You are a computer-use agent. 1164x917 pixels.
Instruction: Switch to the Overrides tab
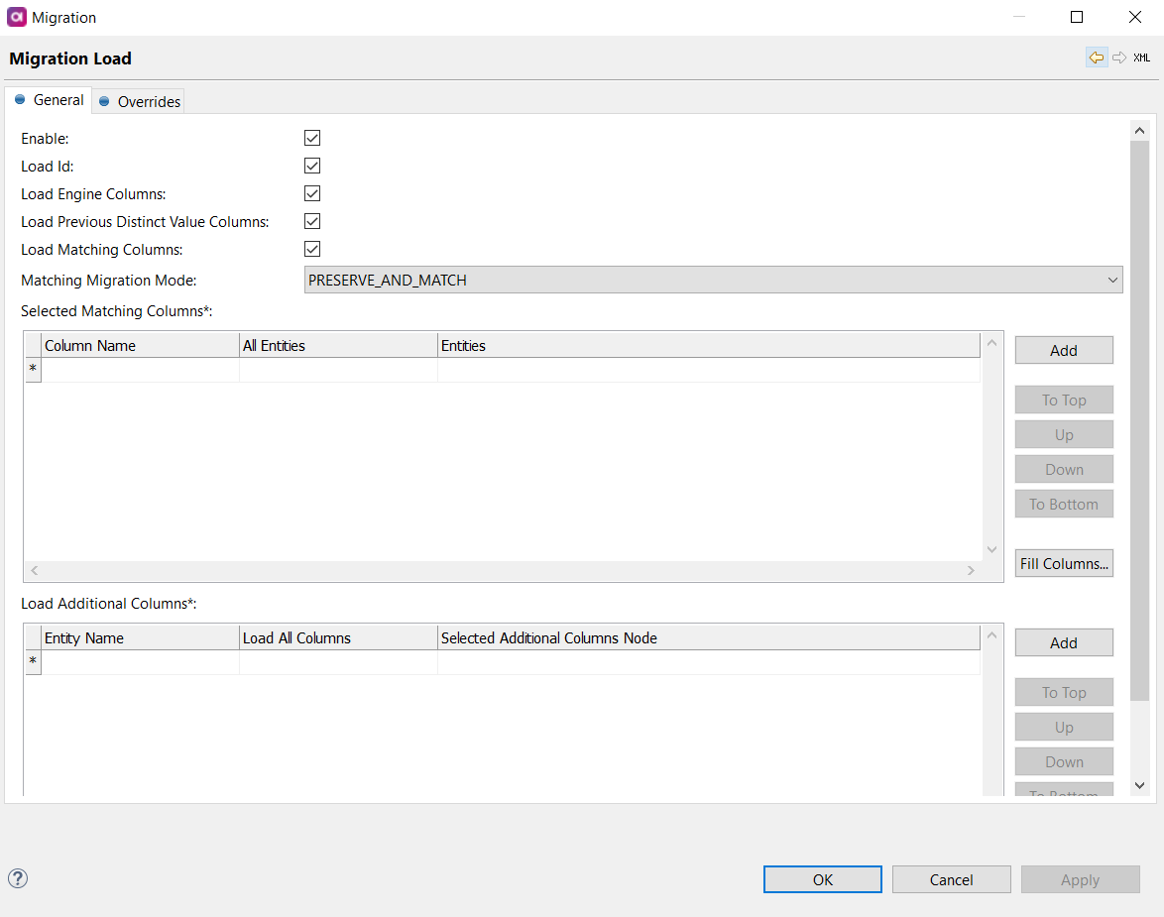click(147, 100)
